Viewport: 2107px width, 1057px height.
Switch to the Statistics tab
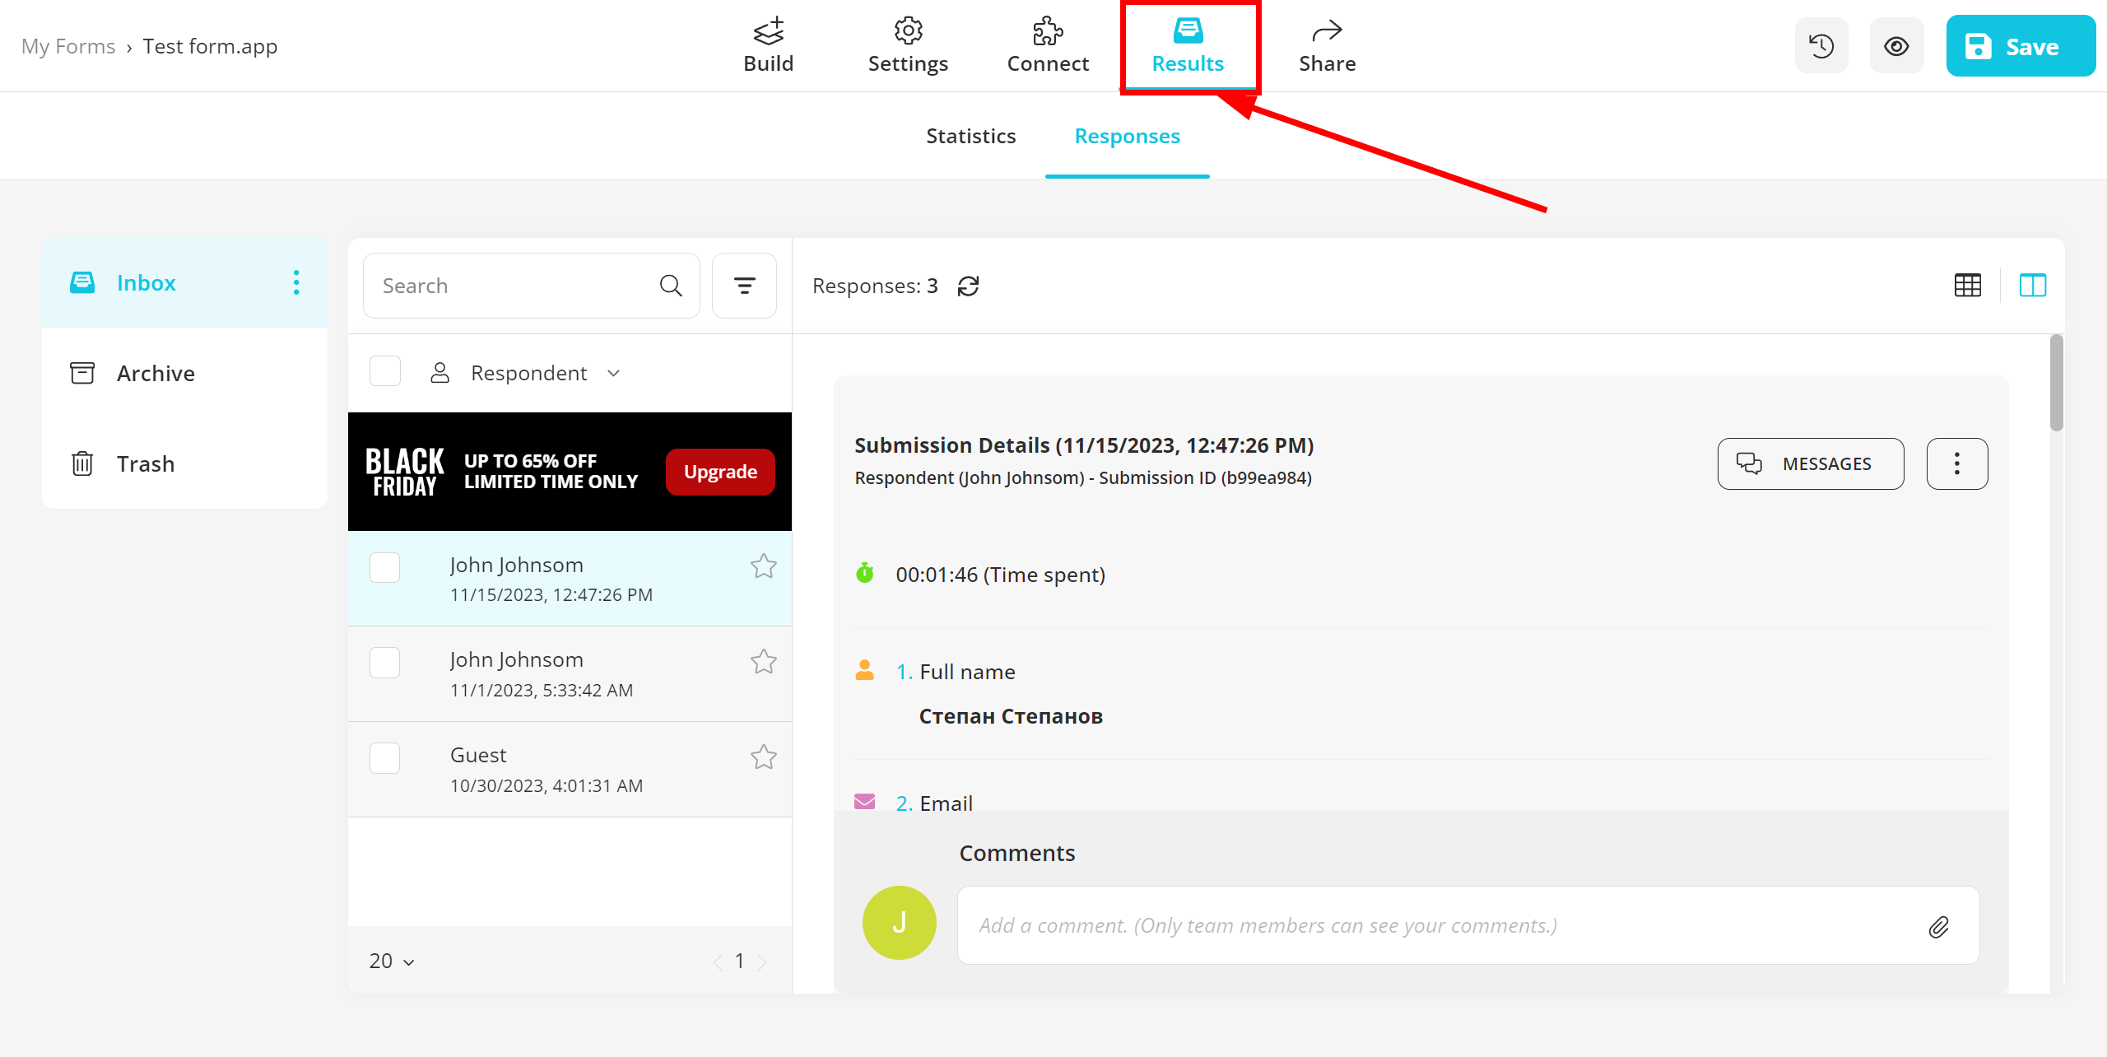[970, 135]
